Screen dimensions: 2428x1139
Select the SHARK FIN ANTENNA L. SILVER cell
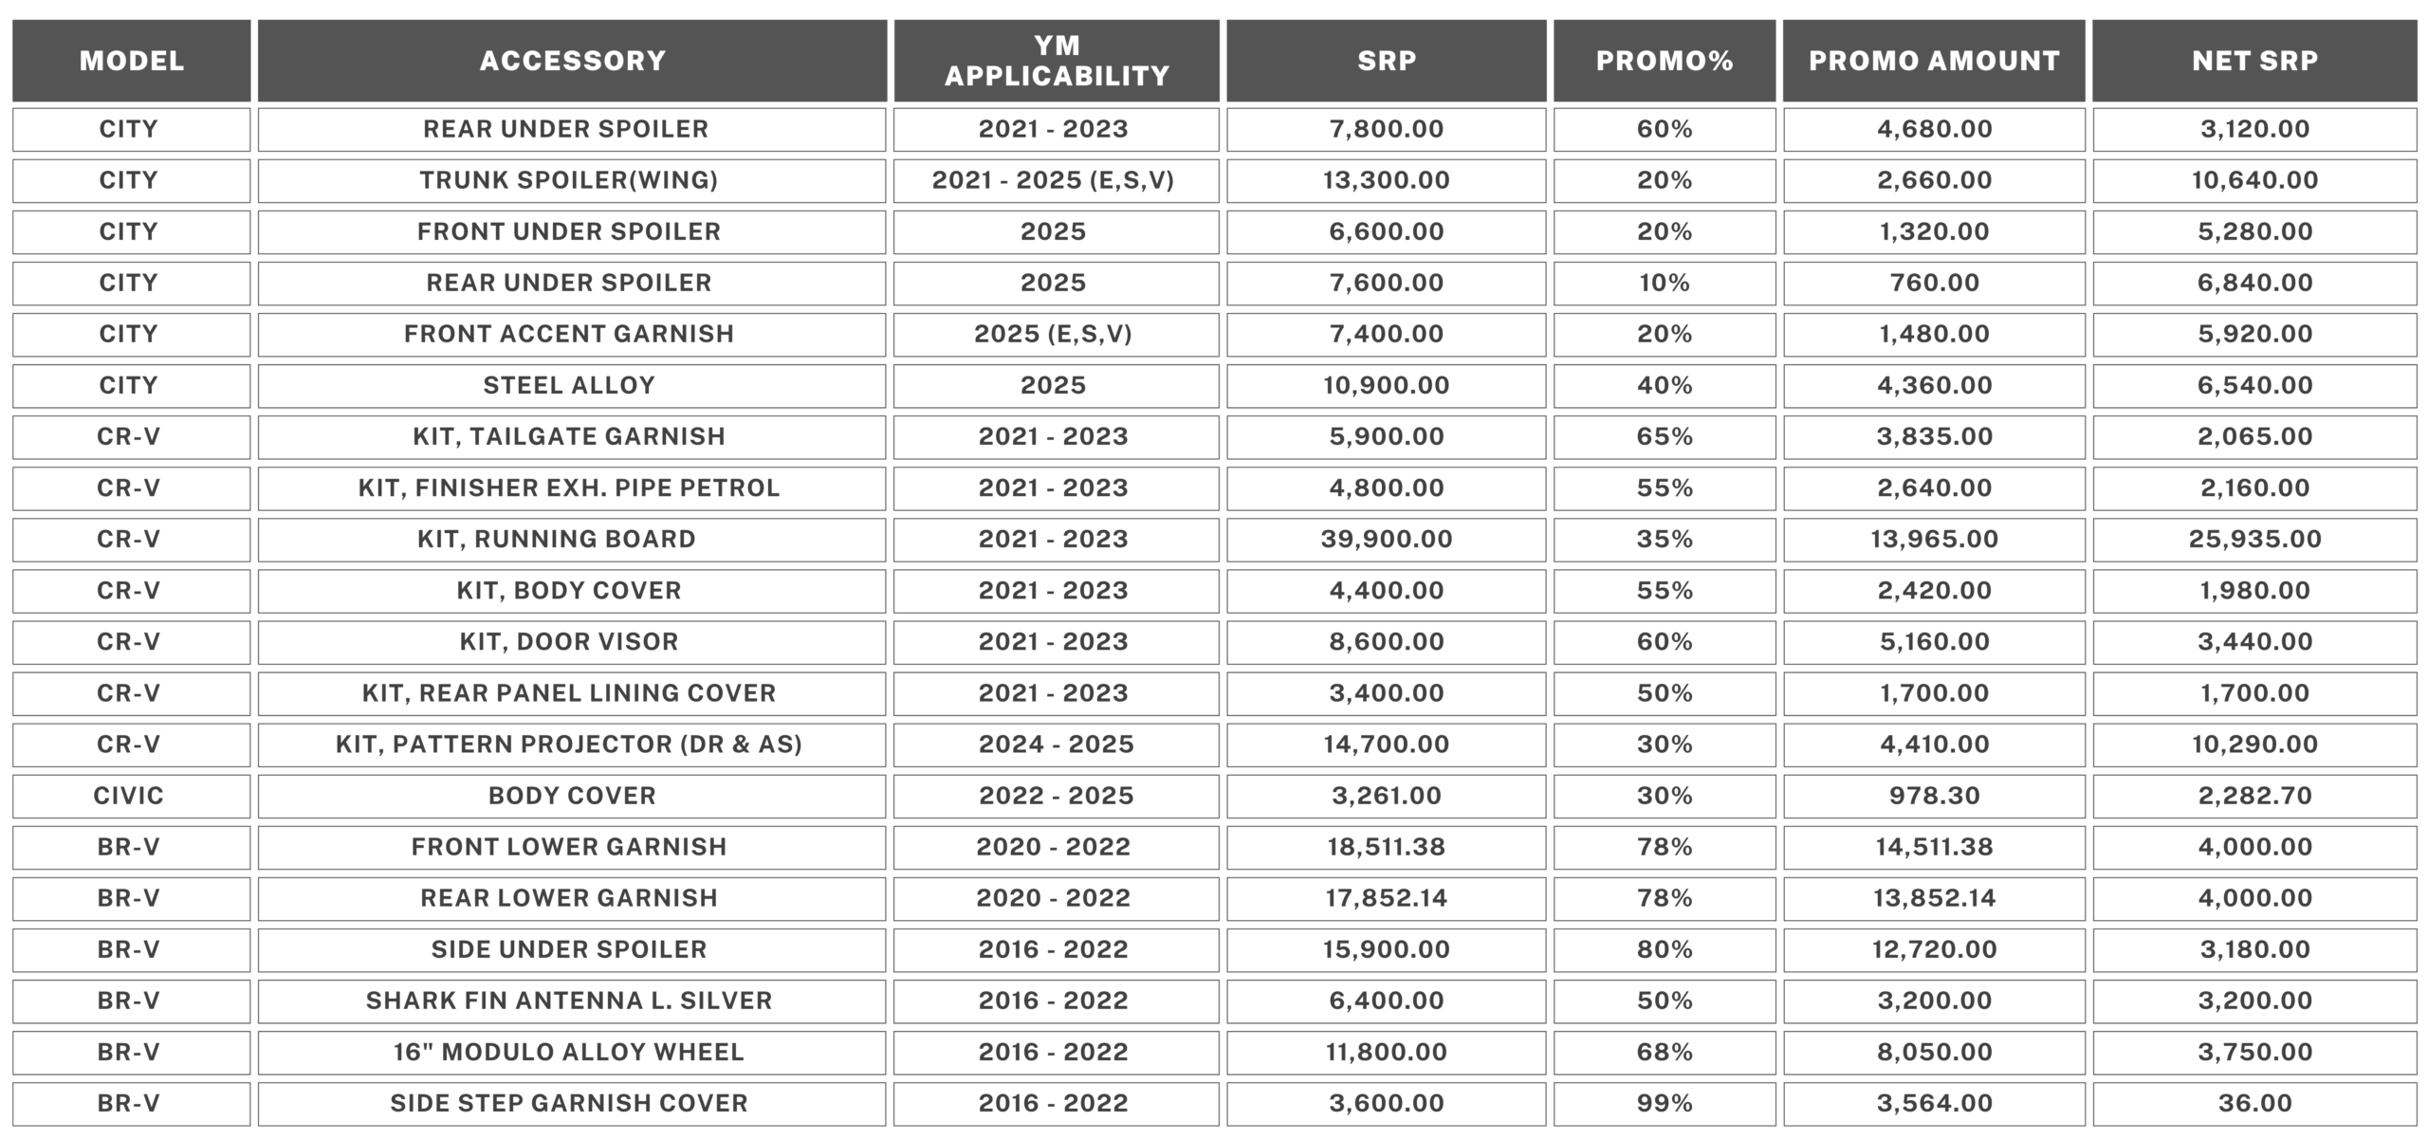(x=572, y=1001)
